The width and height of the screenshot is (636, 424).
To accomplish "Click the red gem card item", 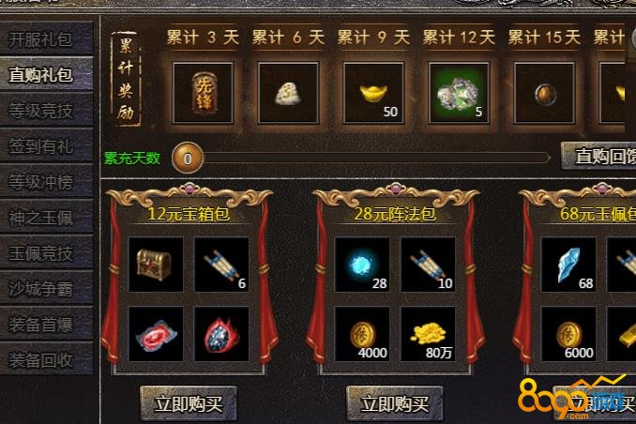I will (156, 334).
